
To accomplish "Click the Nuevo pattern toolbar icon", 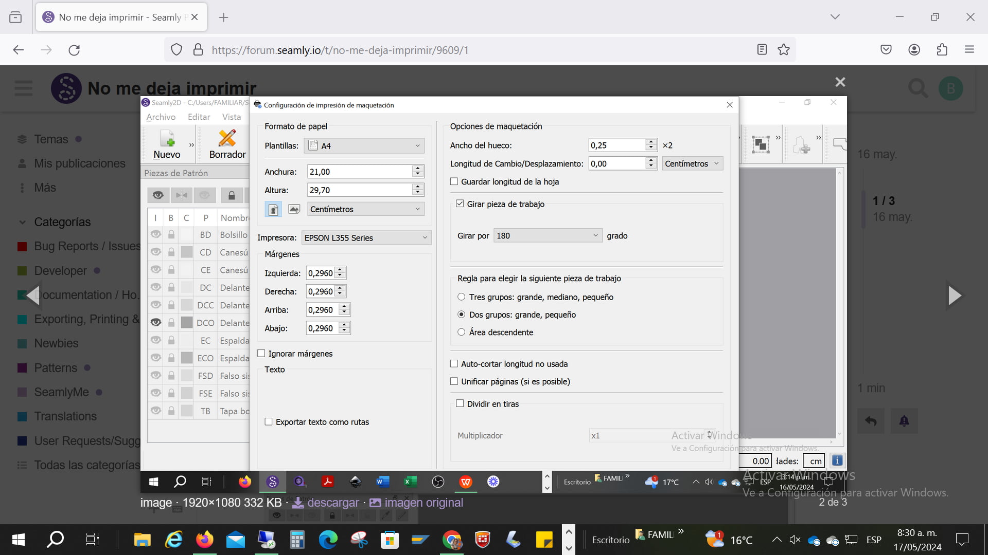I will [x=167, y=144].
